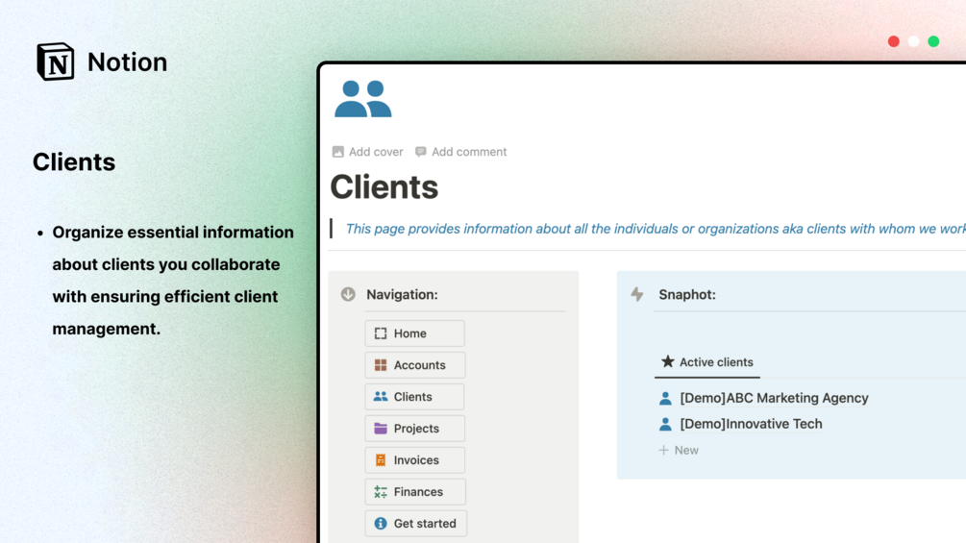966x543 pixels.
Task: Click the blue italic page description quote
Action: [655, 229]
